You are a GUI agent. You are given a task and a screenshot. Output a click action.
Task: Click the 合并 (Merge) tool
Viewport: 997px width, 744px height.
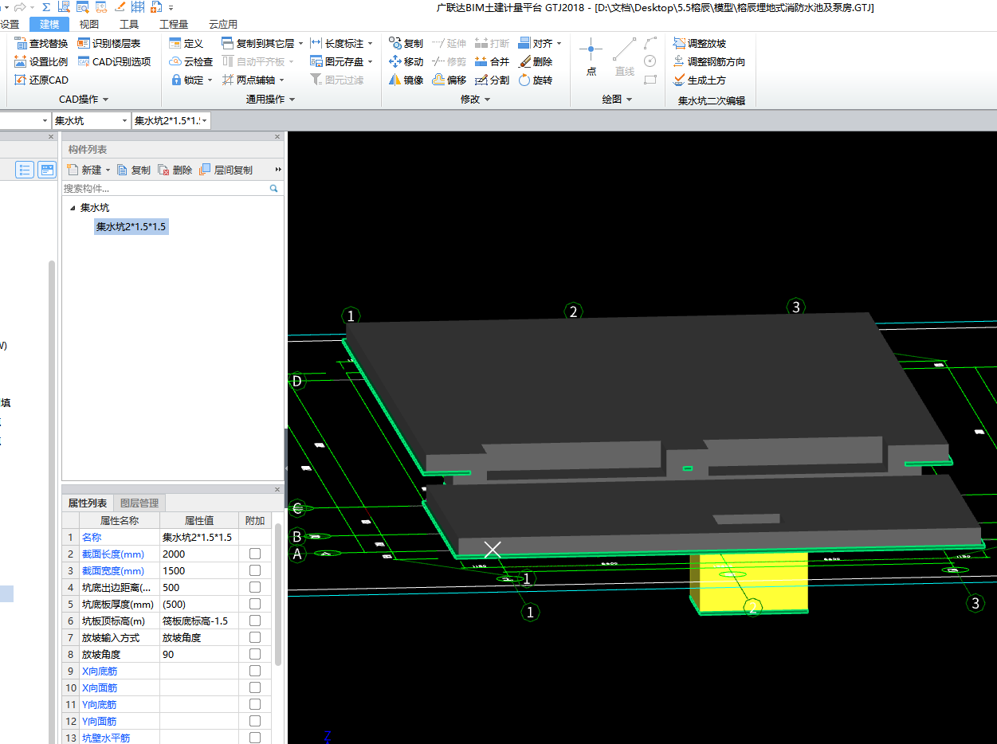click(x=492, y=61)
